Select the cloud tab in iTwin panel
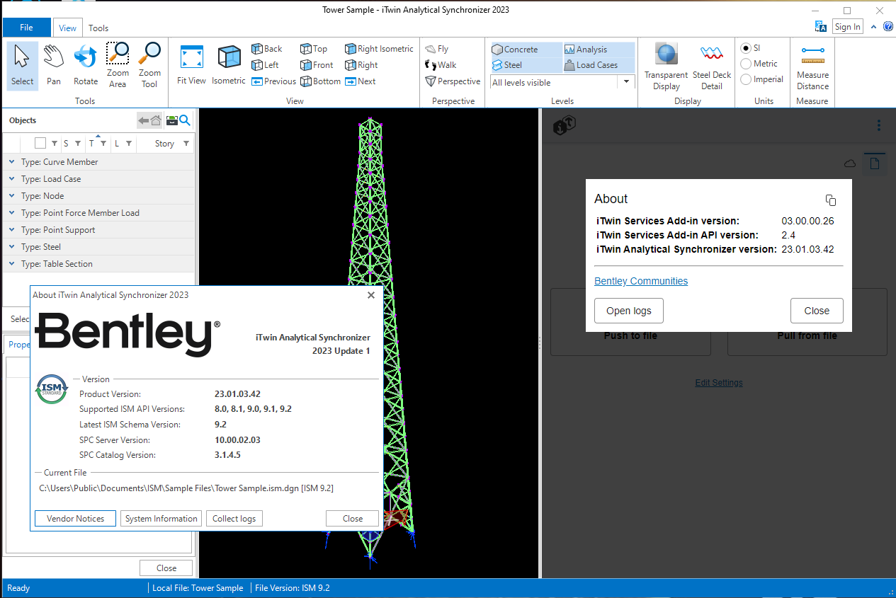 [850, 163]
